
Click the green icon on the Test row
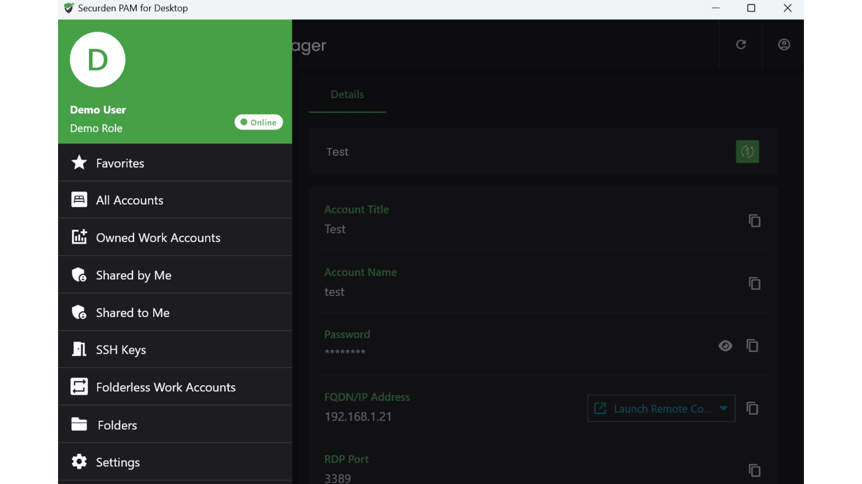pyautogui.click(x=747, y=151)
